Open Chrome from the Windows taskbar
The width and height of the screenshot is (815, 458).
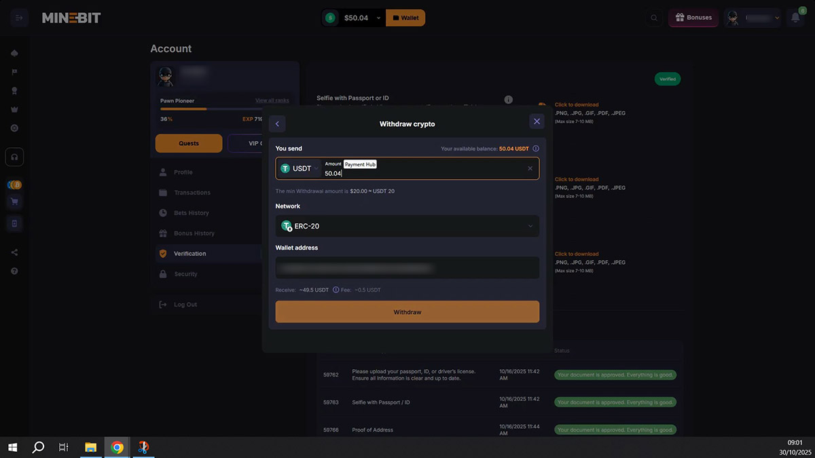coord(117,447)
